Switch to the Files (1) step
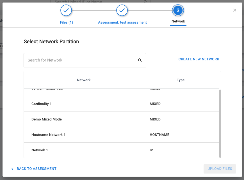This screenshot has height=180, width=244. pos(66,22)
